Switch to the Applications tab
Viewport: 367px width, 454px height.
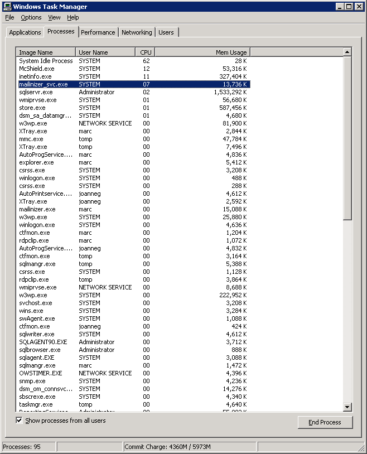point(25,32)
